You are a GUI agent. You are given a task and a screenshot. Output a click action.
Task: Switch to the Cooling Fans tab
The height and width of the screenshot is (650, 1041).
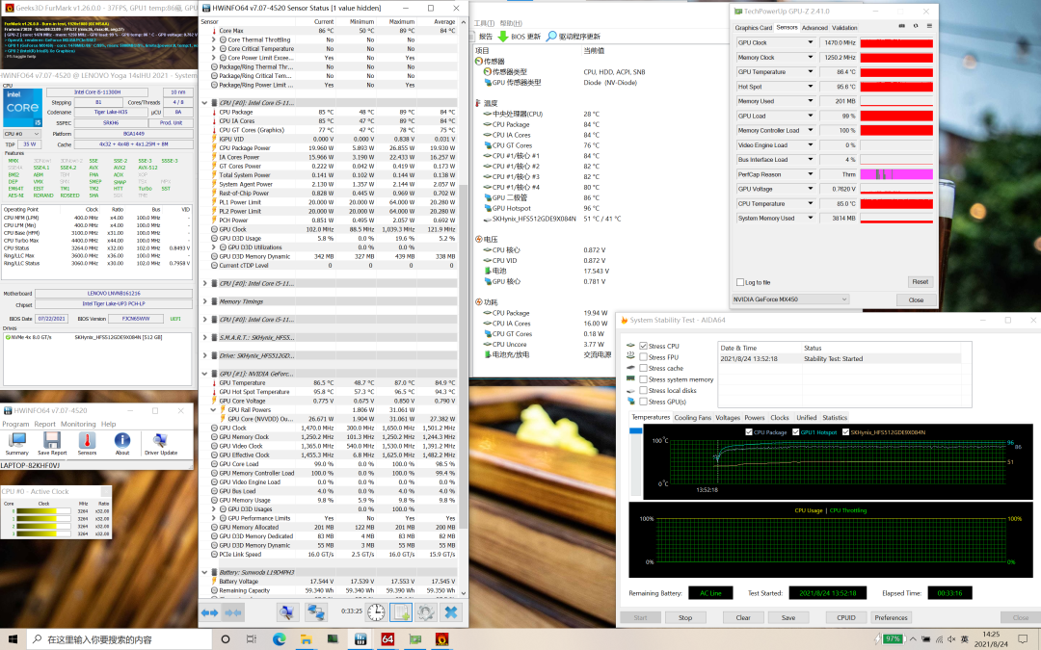click(692, 418)
